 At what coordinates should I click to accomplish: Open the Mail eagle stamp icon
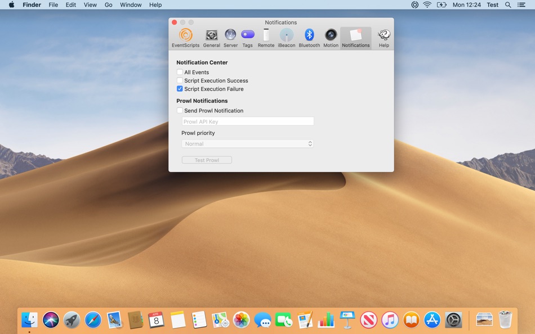click(114, 320)
